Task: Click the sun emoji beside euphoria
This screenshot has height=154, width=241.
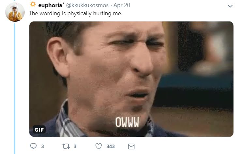Action: pyautogui.click(x=33, y=5)
